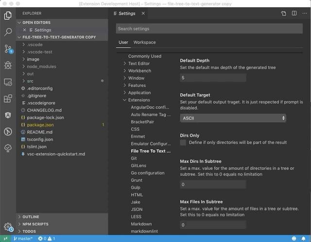
Task: Select the Emmet extension settings
Action: [138, 137]
